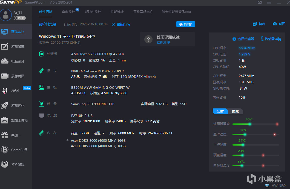
Task: Click the 复制 copy icon
Action: click(x=255, y=24)
